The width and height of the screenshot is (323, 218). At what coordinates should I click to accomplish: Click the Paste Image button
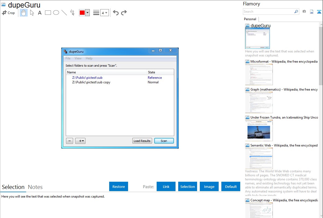coord(209,187)
